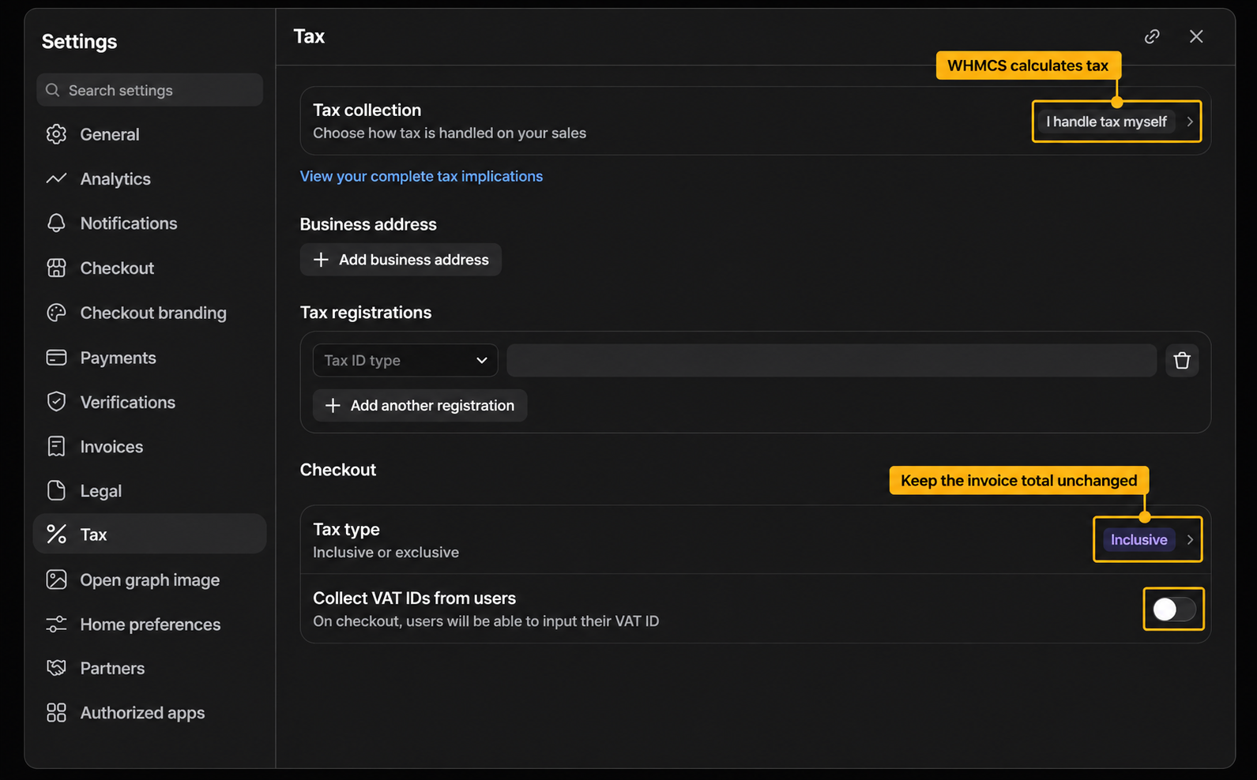Open Authorized apps settings
This screenshot has width=1257, height=780.
click(150, 713)
